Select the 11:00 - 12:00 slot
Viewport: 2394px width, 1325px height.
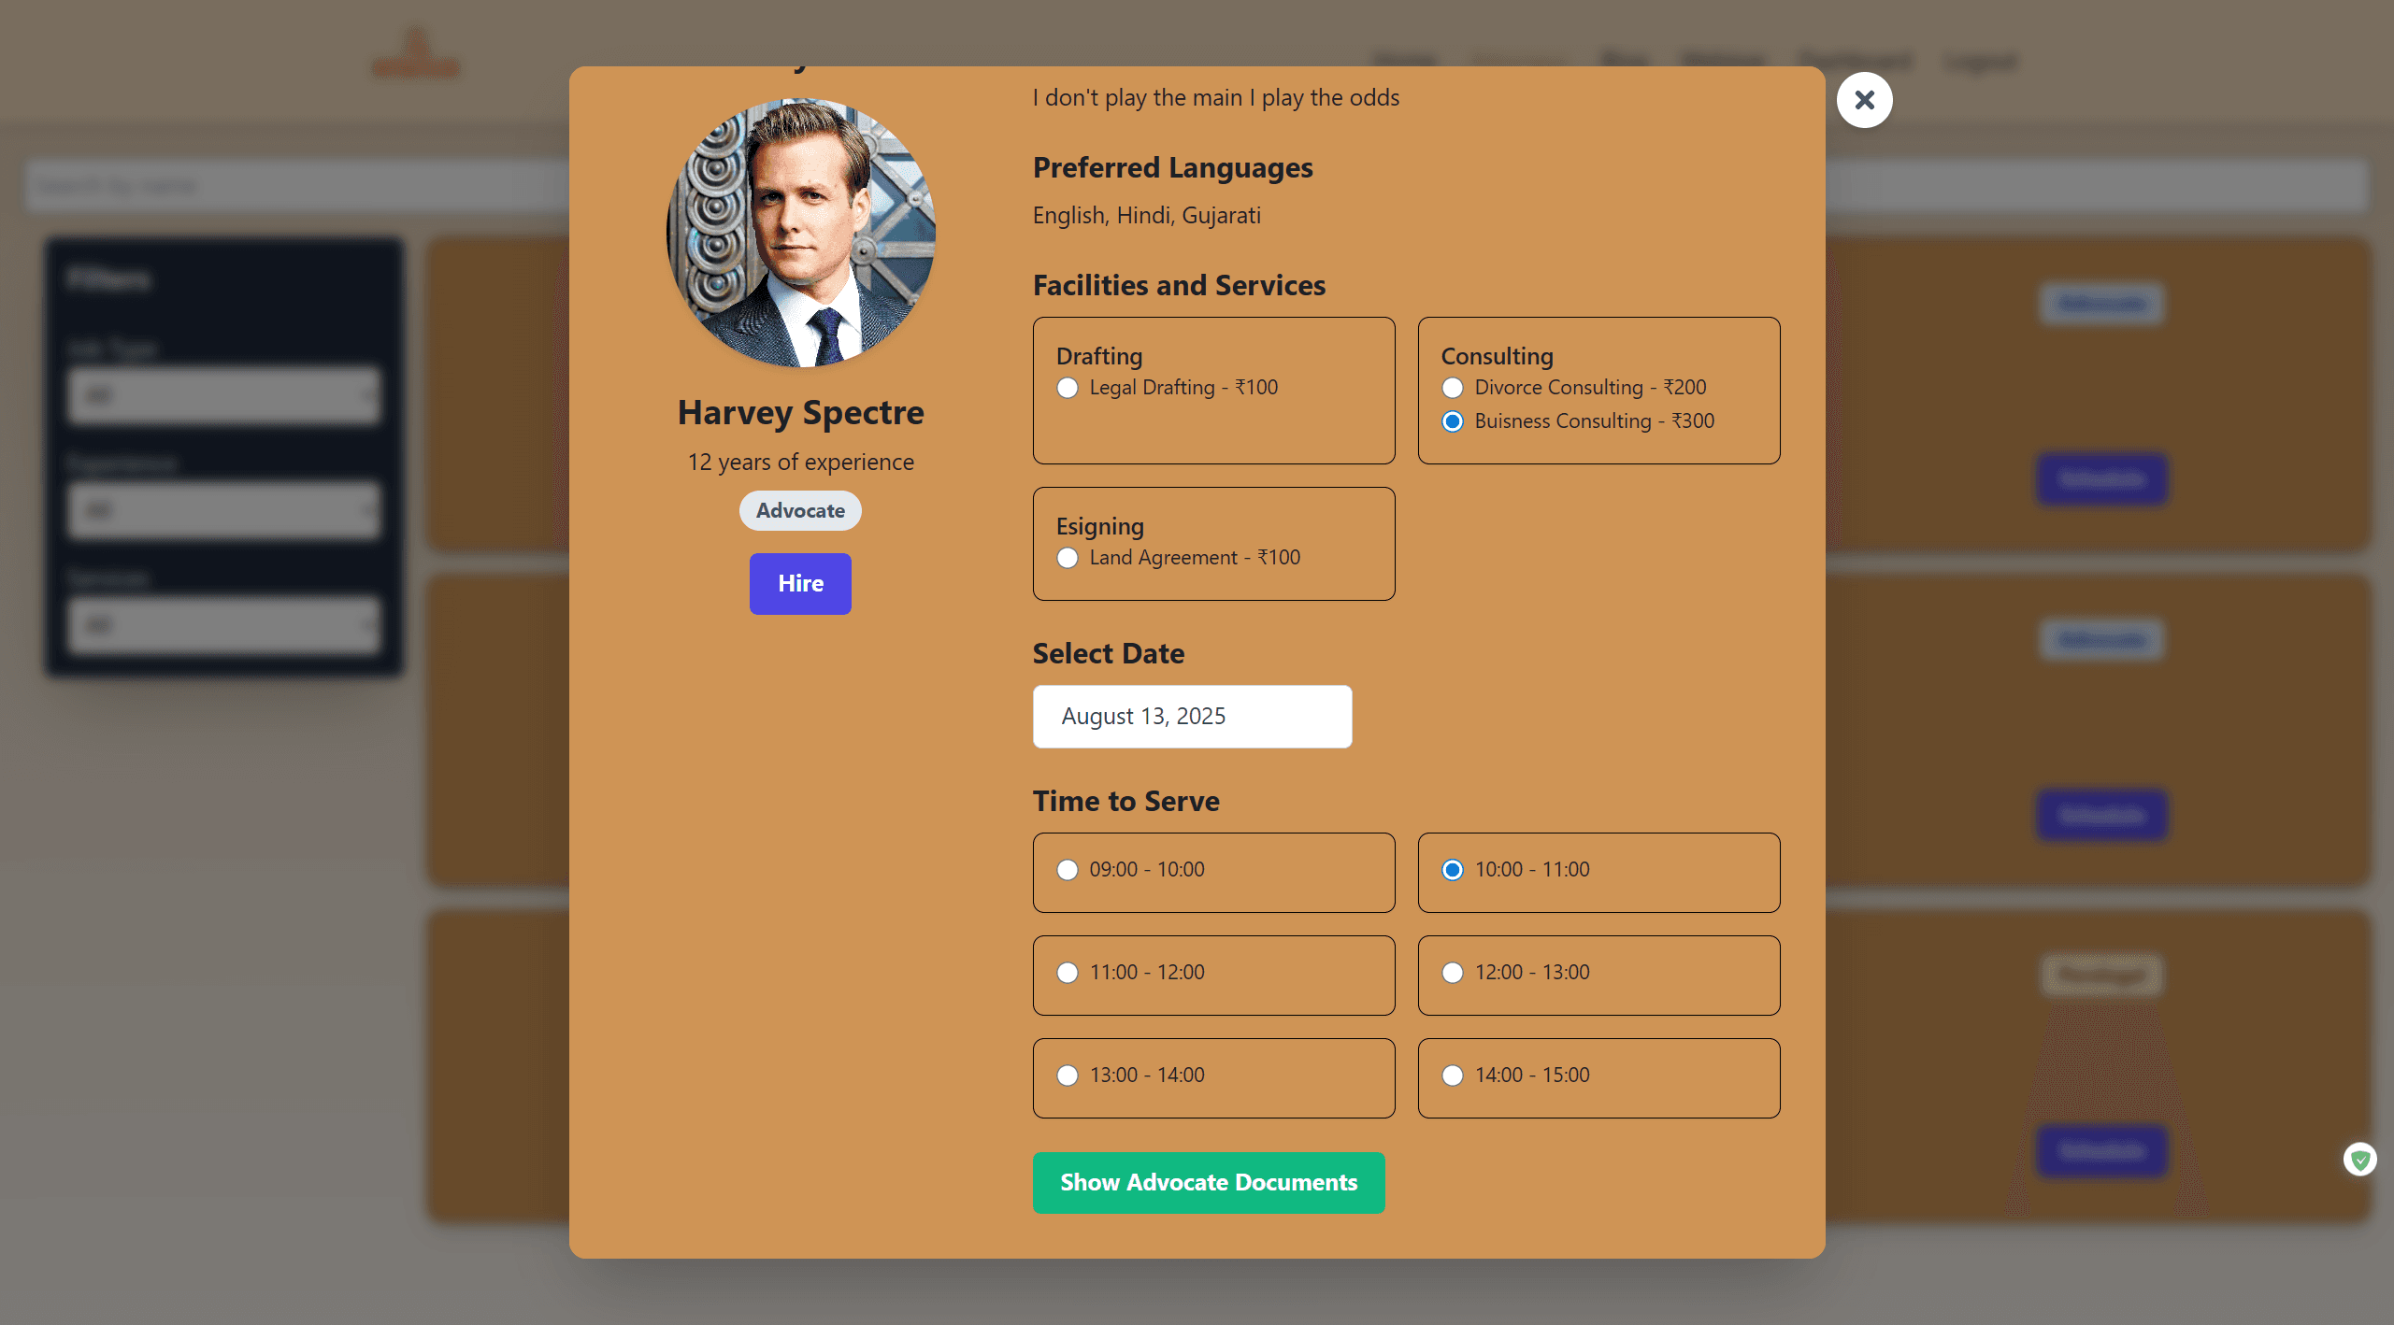click(x=1068, y=972)
